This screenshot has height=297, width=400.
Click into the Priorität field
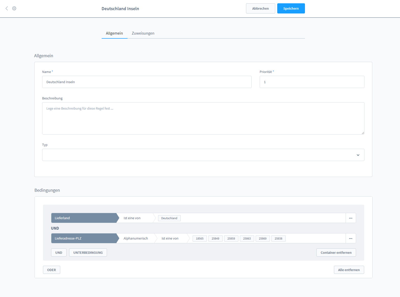(312, 82)
